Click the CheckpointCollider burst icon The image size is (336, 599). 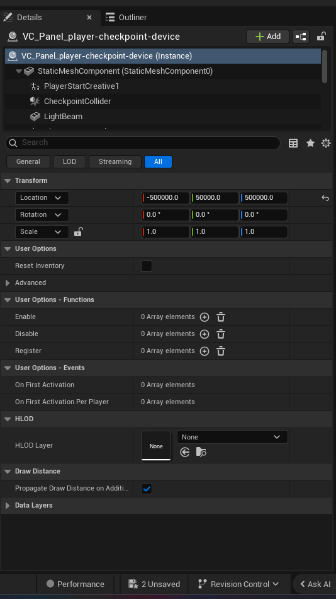35,102
